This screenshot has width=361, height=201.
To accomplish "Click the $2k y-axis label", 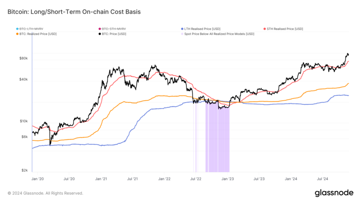I will click(25, 170).
